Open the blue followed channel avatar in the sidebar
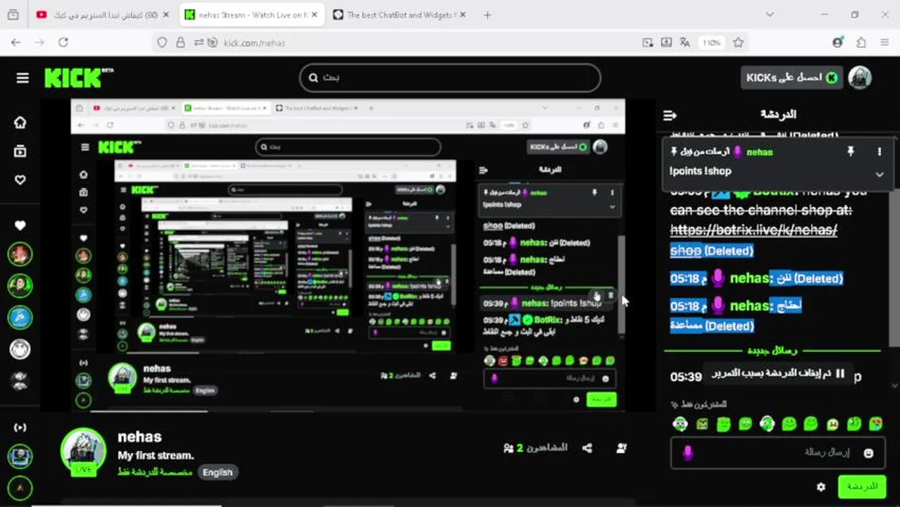Image resolution: width=900 pixels, height=507 pixels. pyautogui.click(x=20, y=317)
